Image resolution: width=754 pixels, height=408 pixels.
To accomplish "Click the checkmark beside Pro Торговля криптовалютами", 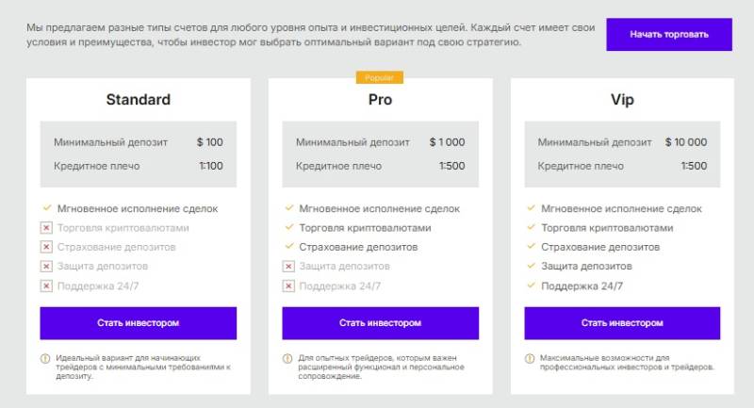I will 287,228.
